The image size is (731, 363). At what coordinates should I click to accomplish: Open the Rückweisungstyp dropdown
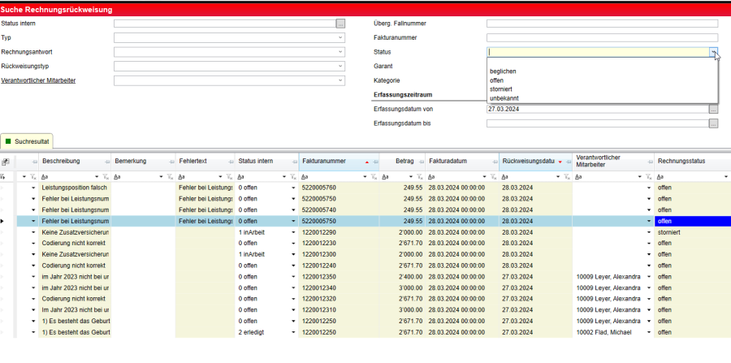(340, 67)
